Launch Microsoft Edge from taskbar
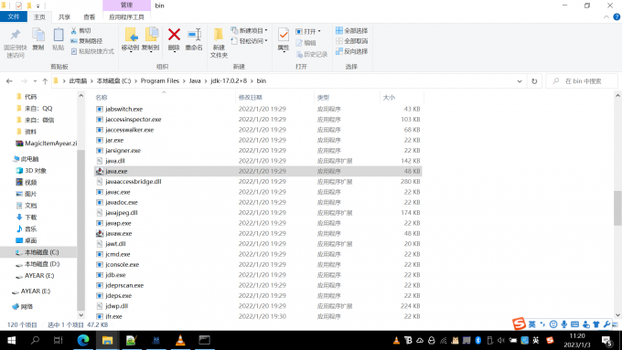The height and width of the screenshot is (350, 622). click(83, 340)
